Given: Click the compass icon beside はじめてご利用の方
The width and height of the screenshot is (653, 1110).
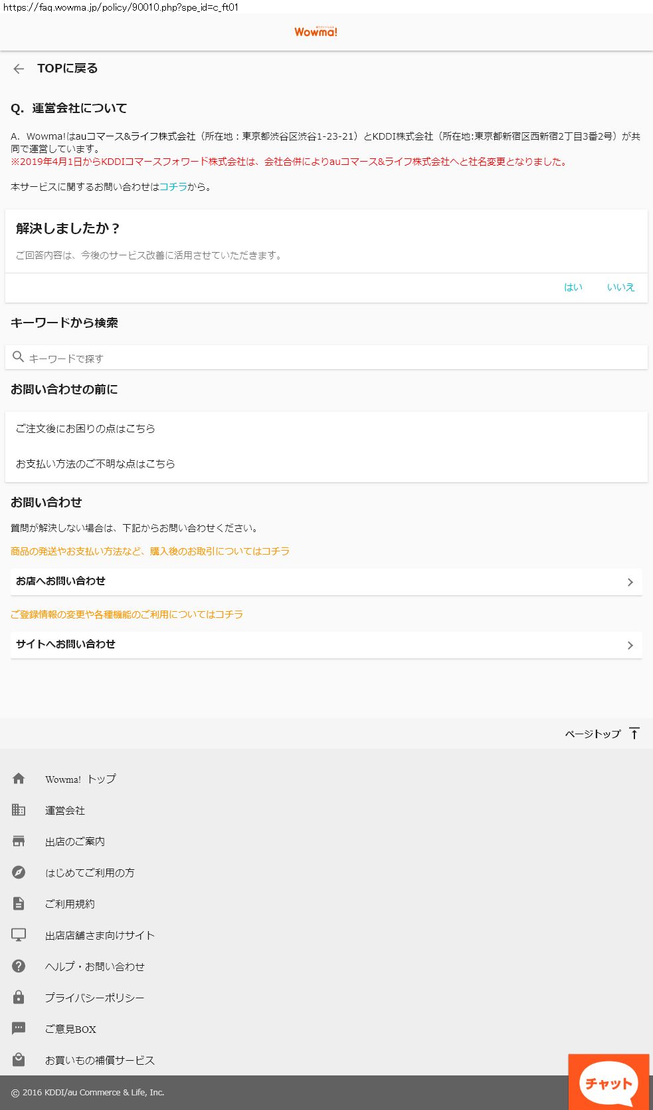Looking at the screenshot, I should coord(19,872).
